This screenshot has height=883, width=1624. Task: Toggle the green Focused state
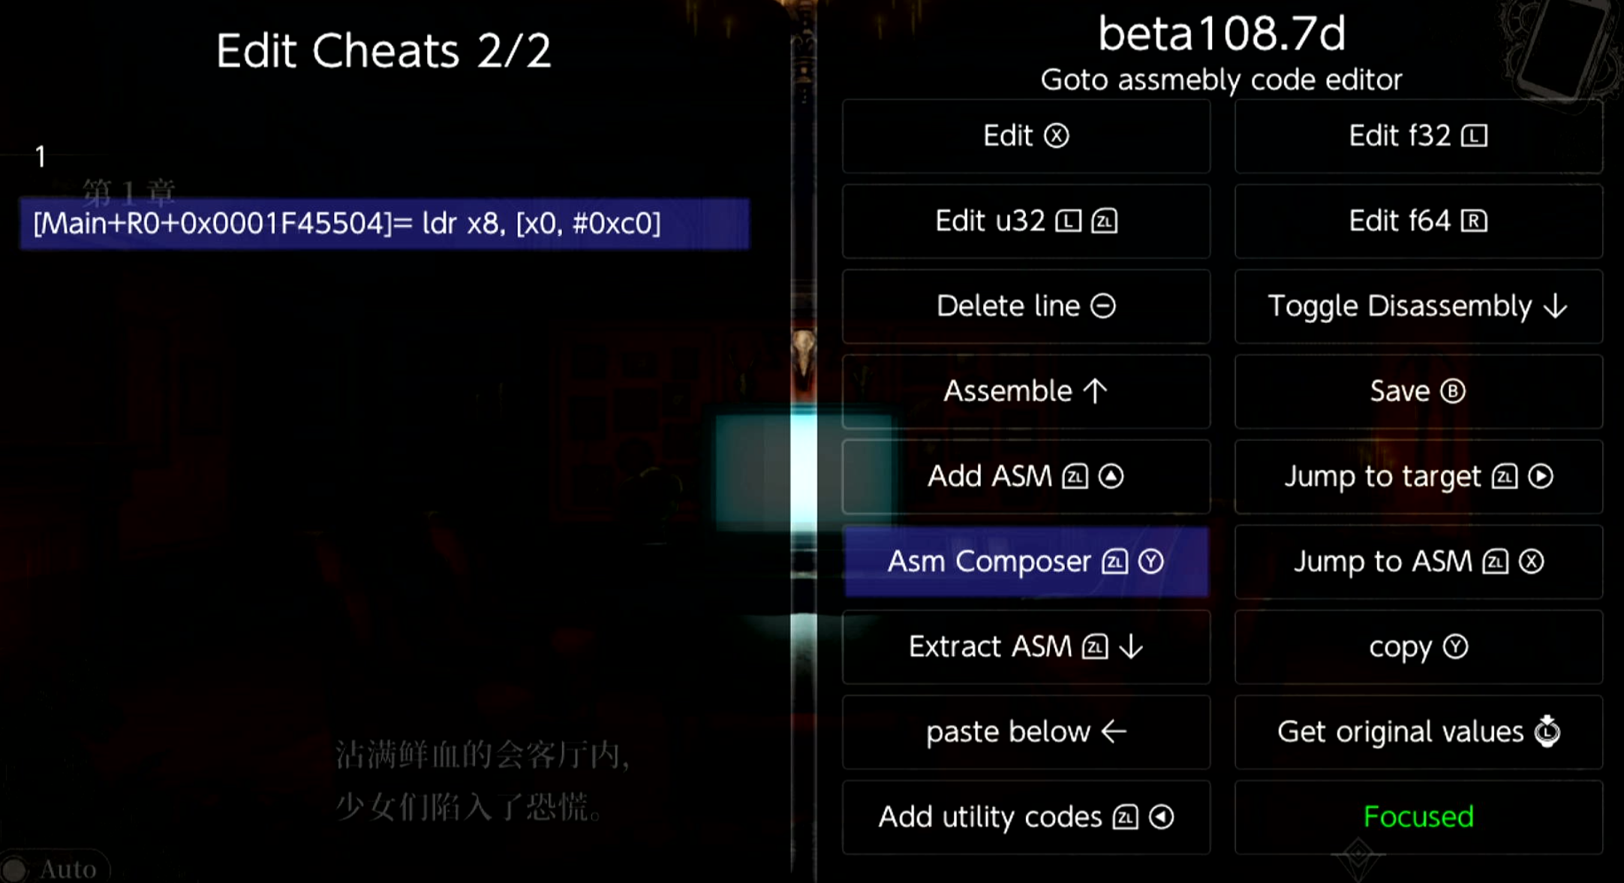tap(1418, 817)
